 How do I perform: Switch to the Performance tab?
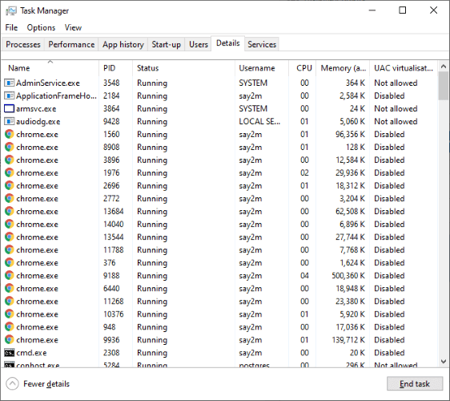tap(71, 45)
